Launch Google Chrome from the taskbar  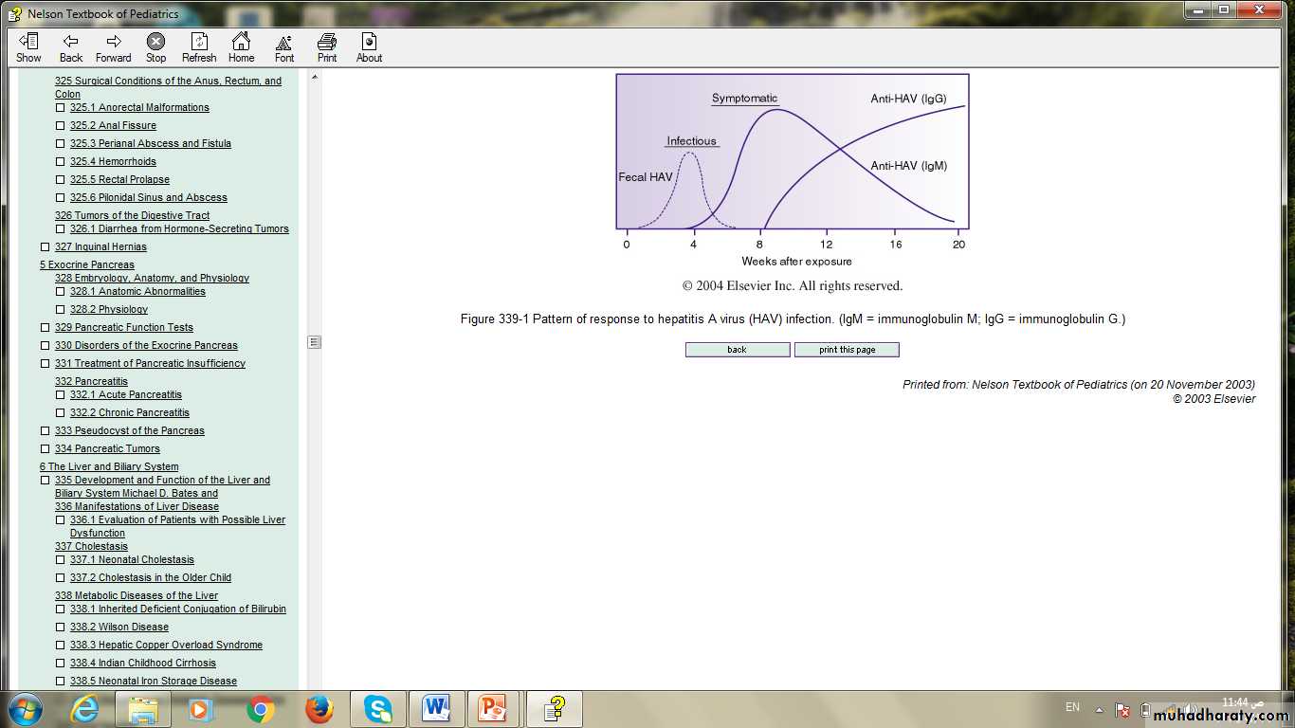[261, 709]
